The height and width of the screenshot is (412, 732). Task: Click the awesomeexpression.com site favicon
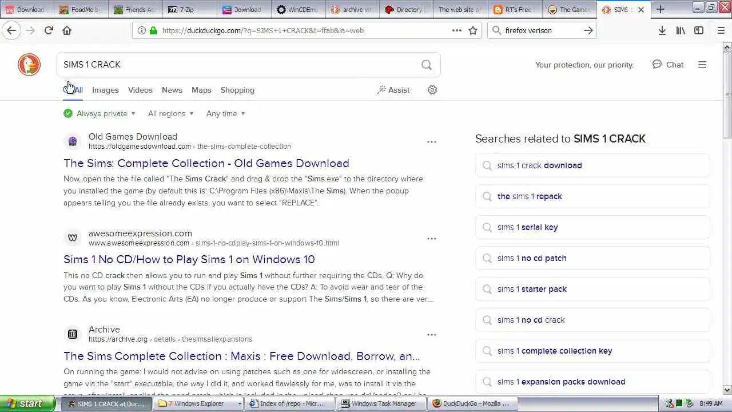click(73, 237)
